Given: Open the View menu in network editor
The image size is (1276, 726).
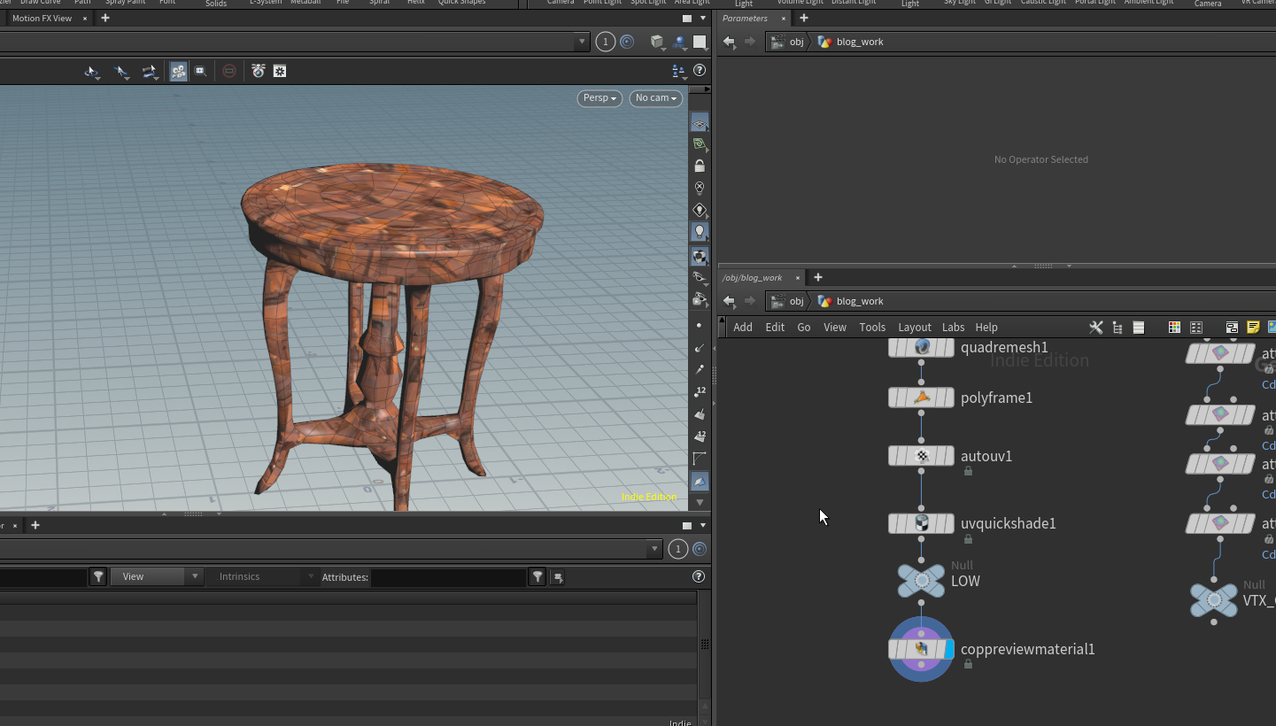Looking at the screenshot, I should coord(835,328).
